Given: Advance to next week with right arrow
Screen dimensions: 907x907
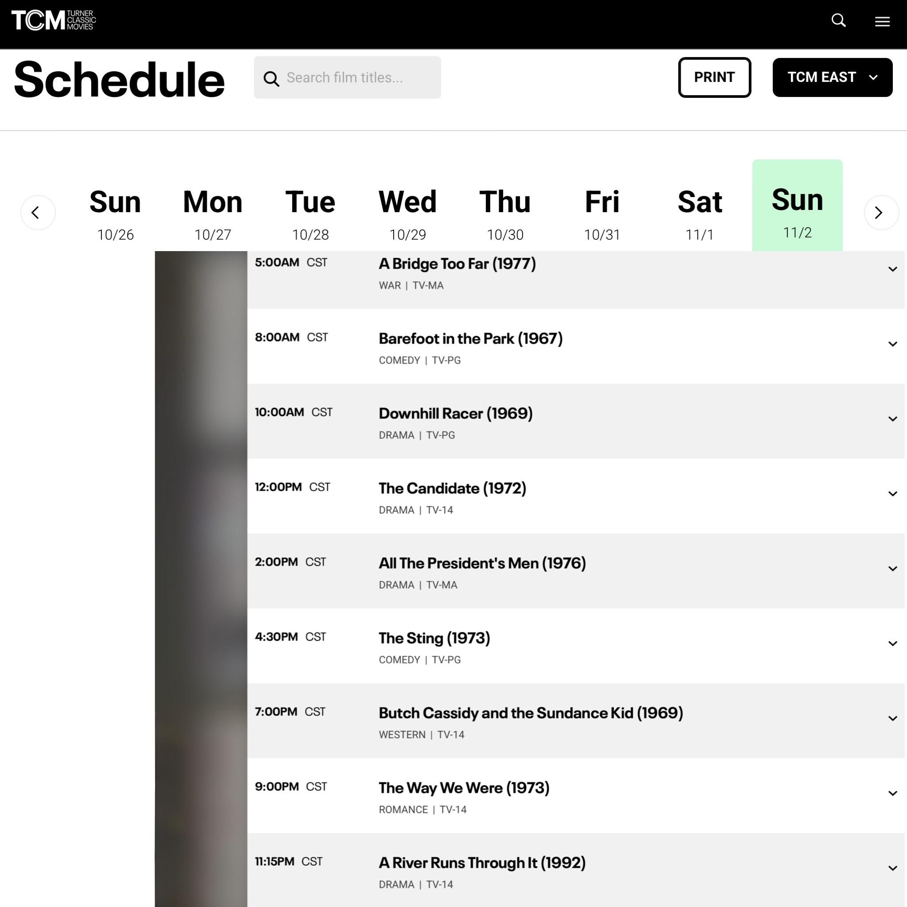Looking at the screenshot, I should click(881, 213).
